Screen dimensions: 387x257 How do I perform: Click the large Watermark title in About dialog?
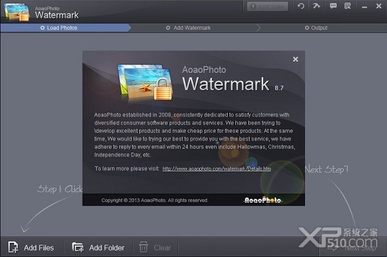226,84
